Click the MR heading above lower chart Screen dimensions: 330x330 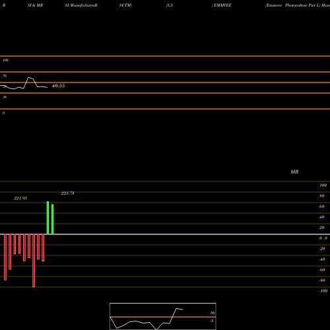[294, 172]
